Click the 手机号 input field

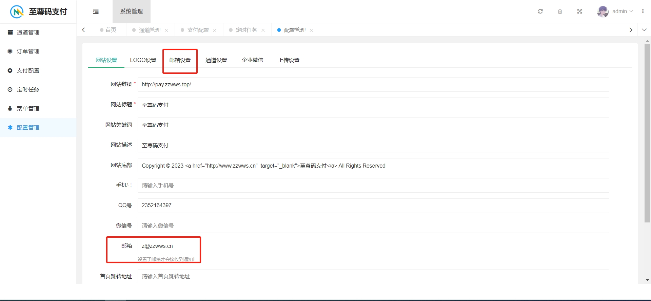(373, 186)
